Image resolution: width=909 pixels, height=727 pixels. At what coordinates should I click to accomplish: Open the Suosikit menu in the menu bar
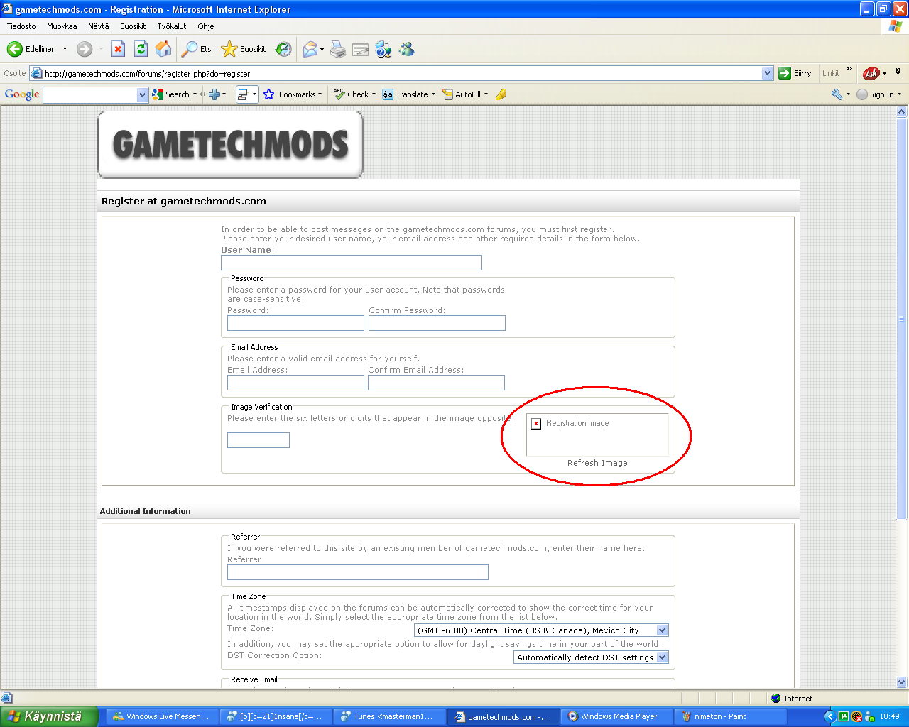133,26
